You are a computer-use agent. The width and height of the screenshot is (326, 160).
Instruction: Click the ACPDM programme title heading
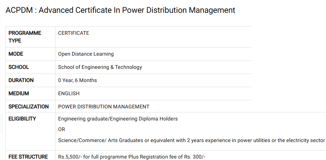[120, 10]
